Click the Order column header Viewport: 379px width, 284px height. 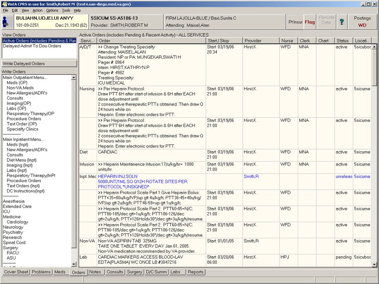151,41
